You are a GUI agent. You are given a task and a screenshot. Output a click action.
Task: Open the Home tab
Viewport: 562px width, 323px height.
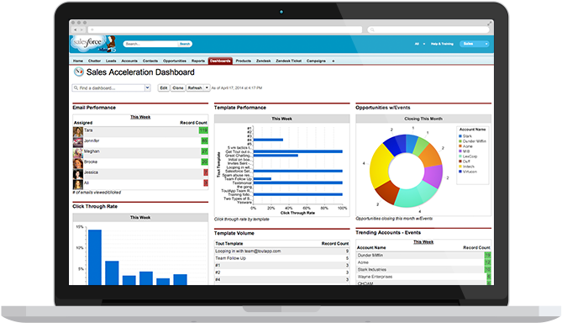tap(78, 61)
